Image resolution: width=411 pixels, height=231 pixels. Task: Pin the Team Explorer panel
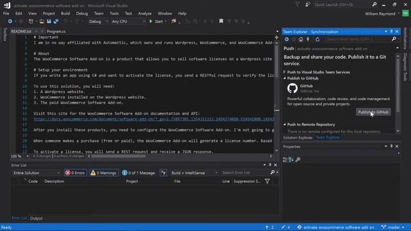click(391, 31)
